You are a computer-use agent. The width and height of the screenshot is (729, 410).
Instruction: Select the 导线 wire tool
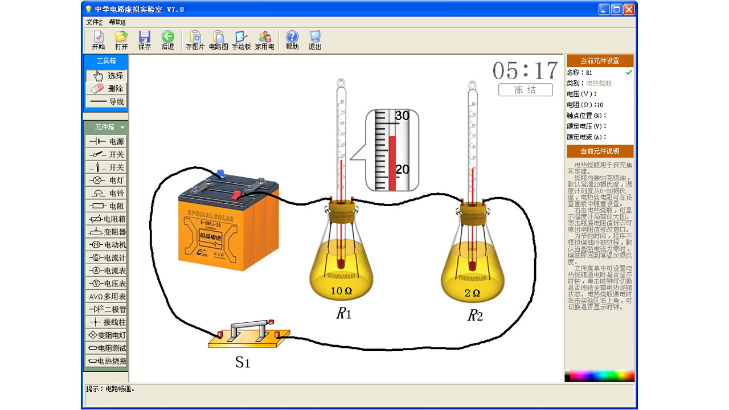[107, 101]
